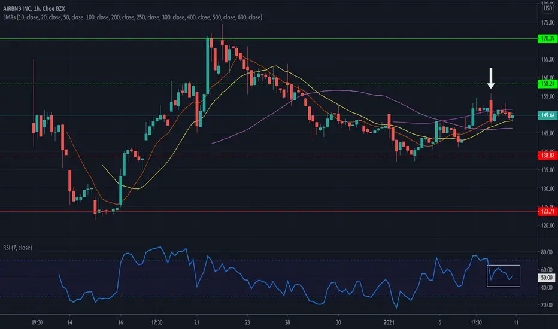This screenshot has width=558, height=329.
Task: Select the white rectangle on RSI pane
Action: click(x=503, y=276)
